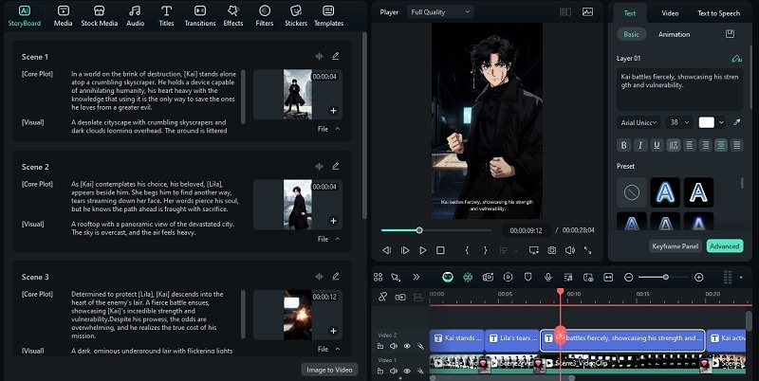Screen dimensions: 759x381
Task: Open the Titles tab
Action: click(x=167, y=16)
